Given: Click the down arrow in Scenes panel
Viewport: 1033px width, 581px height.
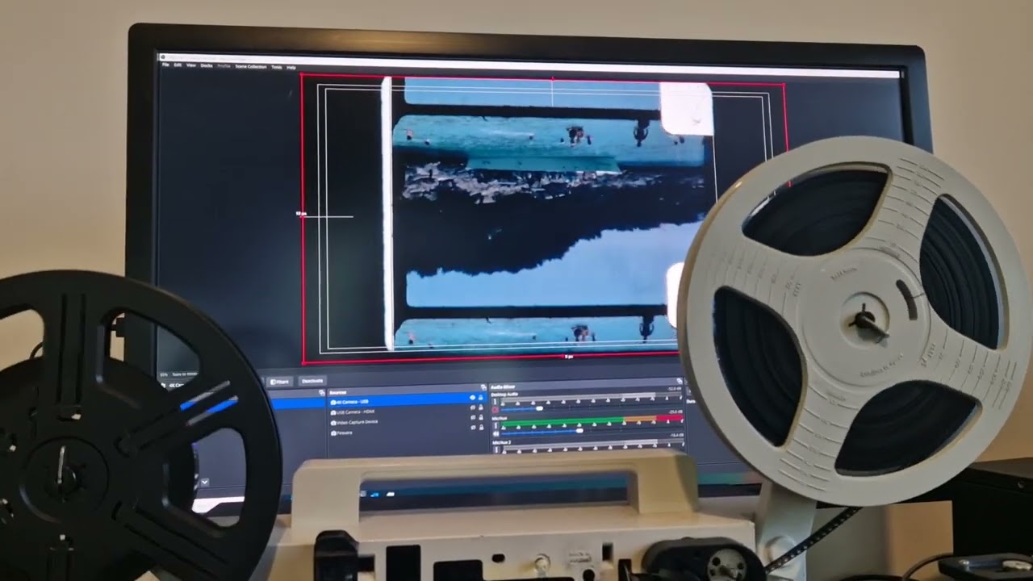Looking at the screenshot, I should pos(205,482).
